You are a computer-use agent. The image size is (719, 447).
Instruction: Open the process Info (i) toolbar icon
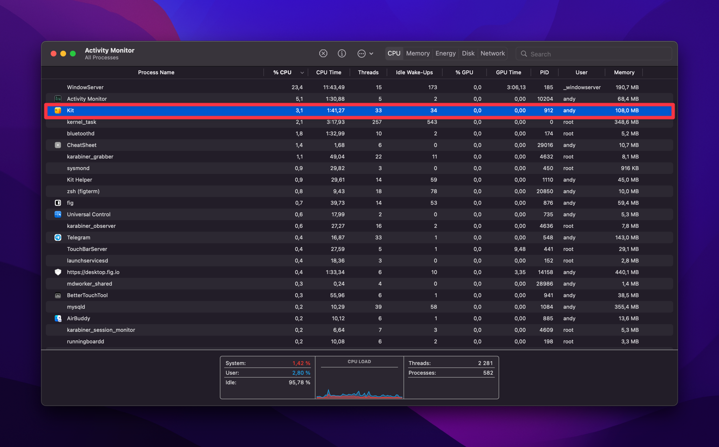tap(342, 53)
